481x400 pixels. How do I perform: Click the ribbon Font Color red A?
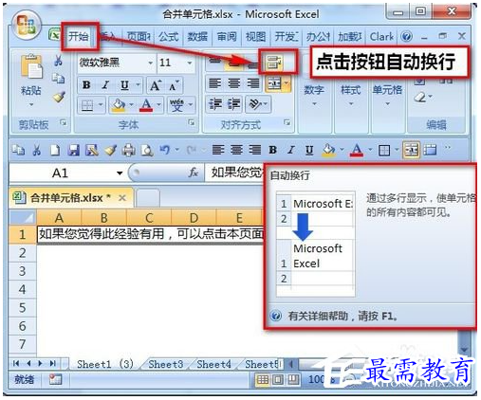tap(146, 105)
